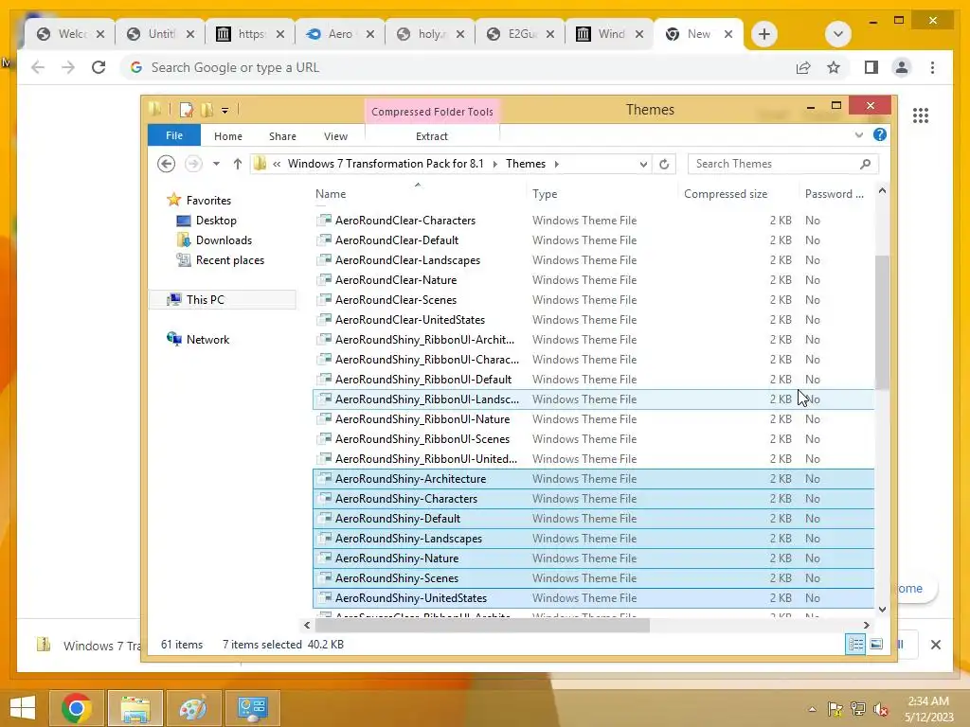Bookmark this tab star icon
The width and height of the screenshot is (970, 727).
[x=834, y=67]
